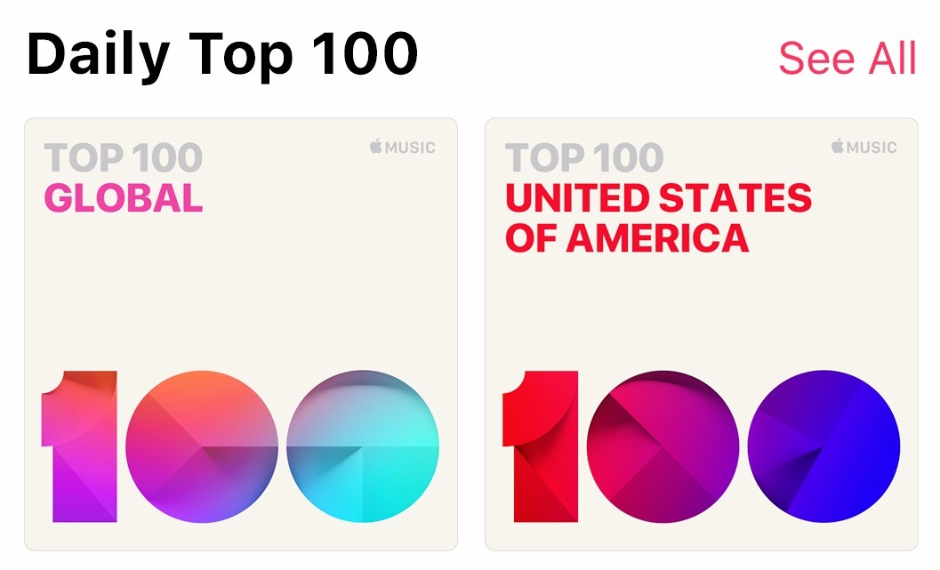Click the red numeral 1 on United States artwork
Viewport: 940px width, 570px height.
tap(540, 446)
